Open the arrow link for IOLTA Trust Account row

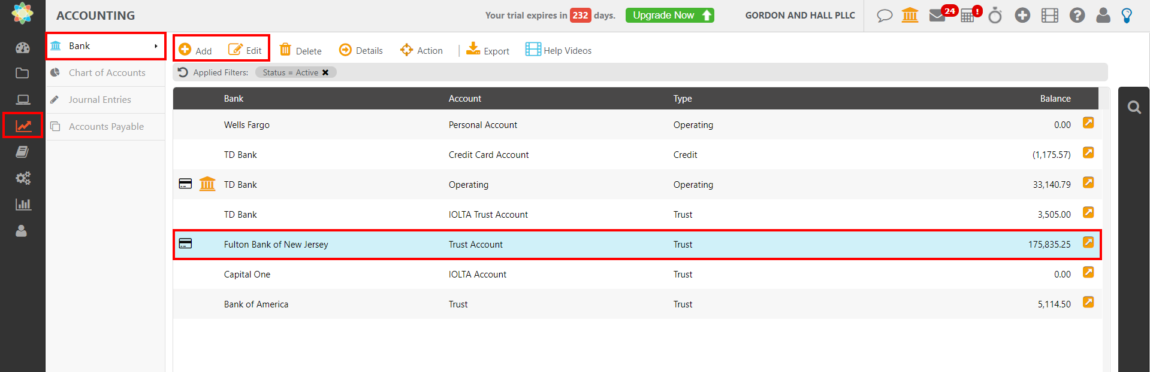[1088, 212]
